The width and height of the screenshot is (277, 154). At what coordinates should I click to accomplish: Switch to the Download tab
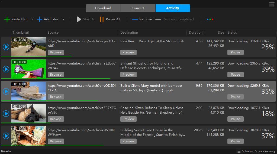tap(103, 8)
